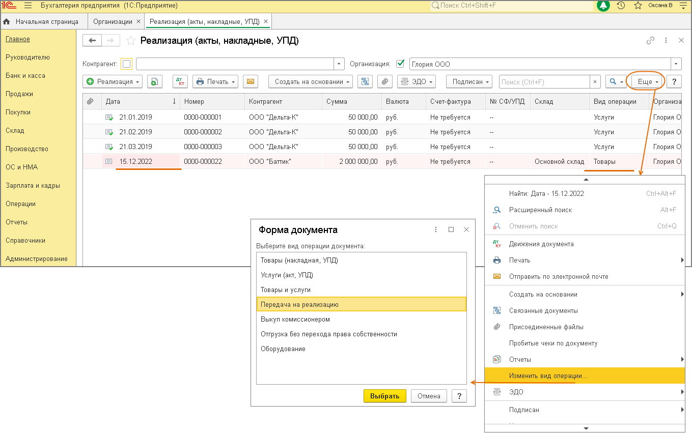Open the Отчеты submenu in the Еще menu
This screenshot has height=433, width=692.
point(585,359)
